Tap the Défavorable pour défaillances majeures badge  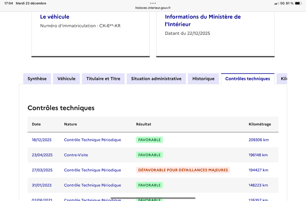[183, 170]
